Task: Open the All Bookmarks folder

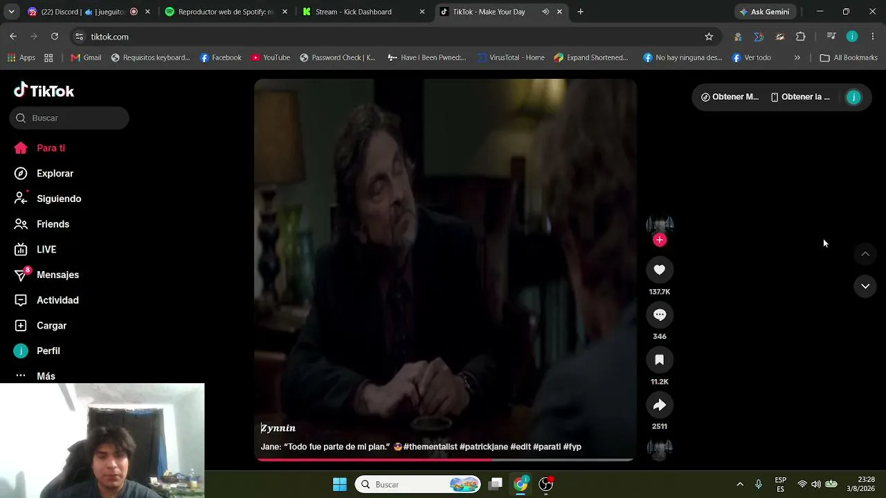Action: click(849, 57)
